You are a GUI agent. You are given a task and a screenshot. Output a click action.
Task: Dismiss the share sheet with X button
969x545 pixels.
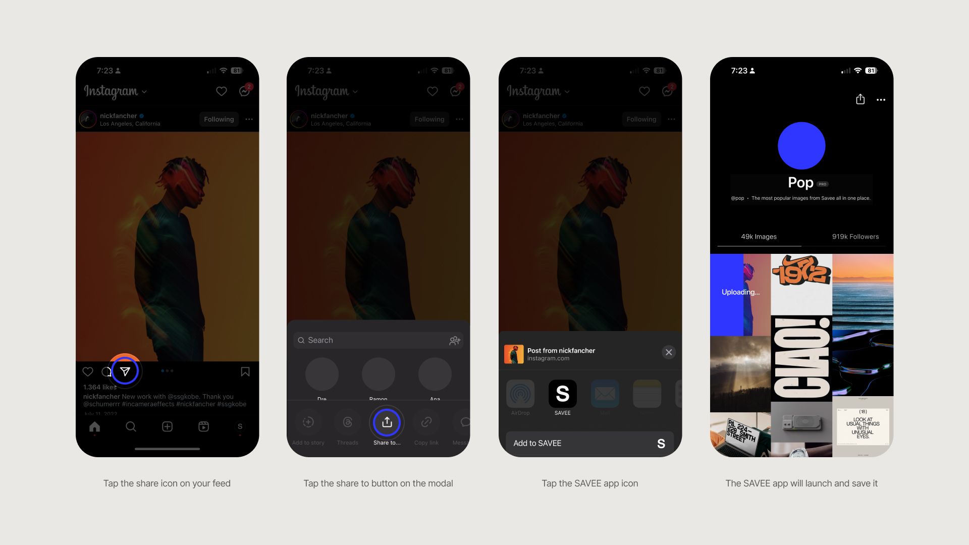coord(668,353)
